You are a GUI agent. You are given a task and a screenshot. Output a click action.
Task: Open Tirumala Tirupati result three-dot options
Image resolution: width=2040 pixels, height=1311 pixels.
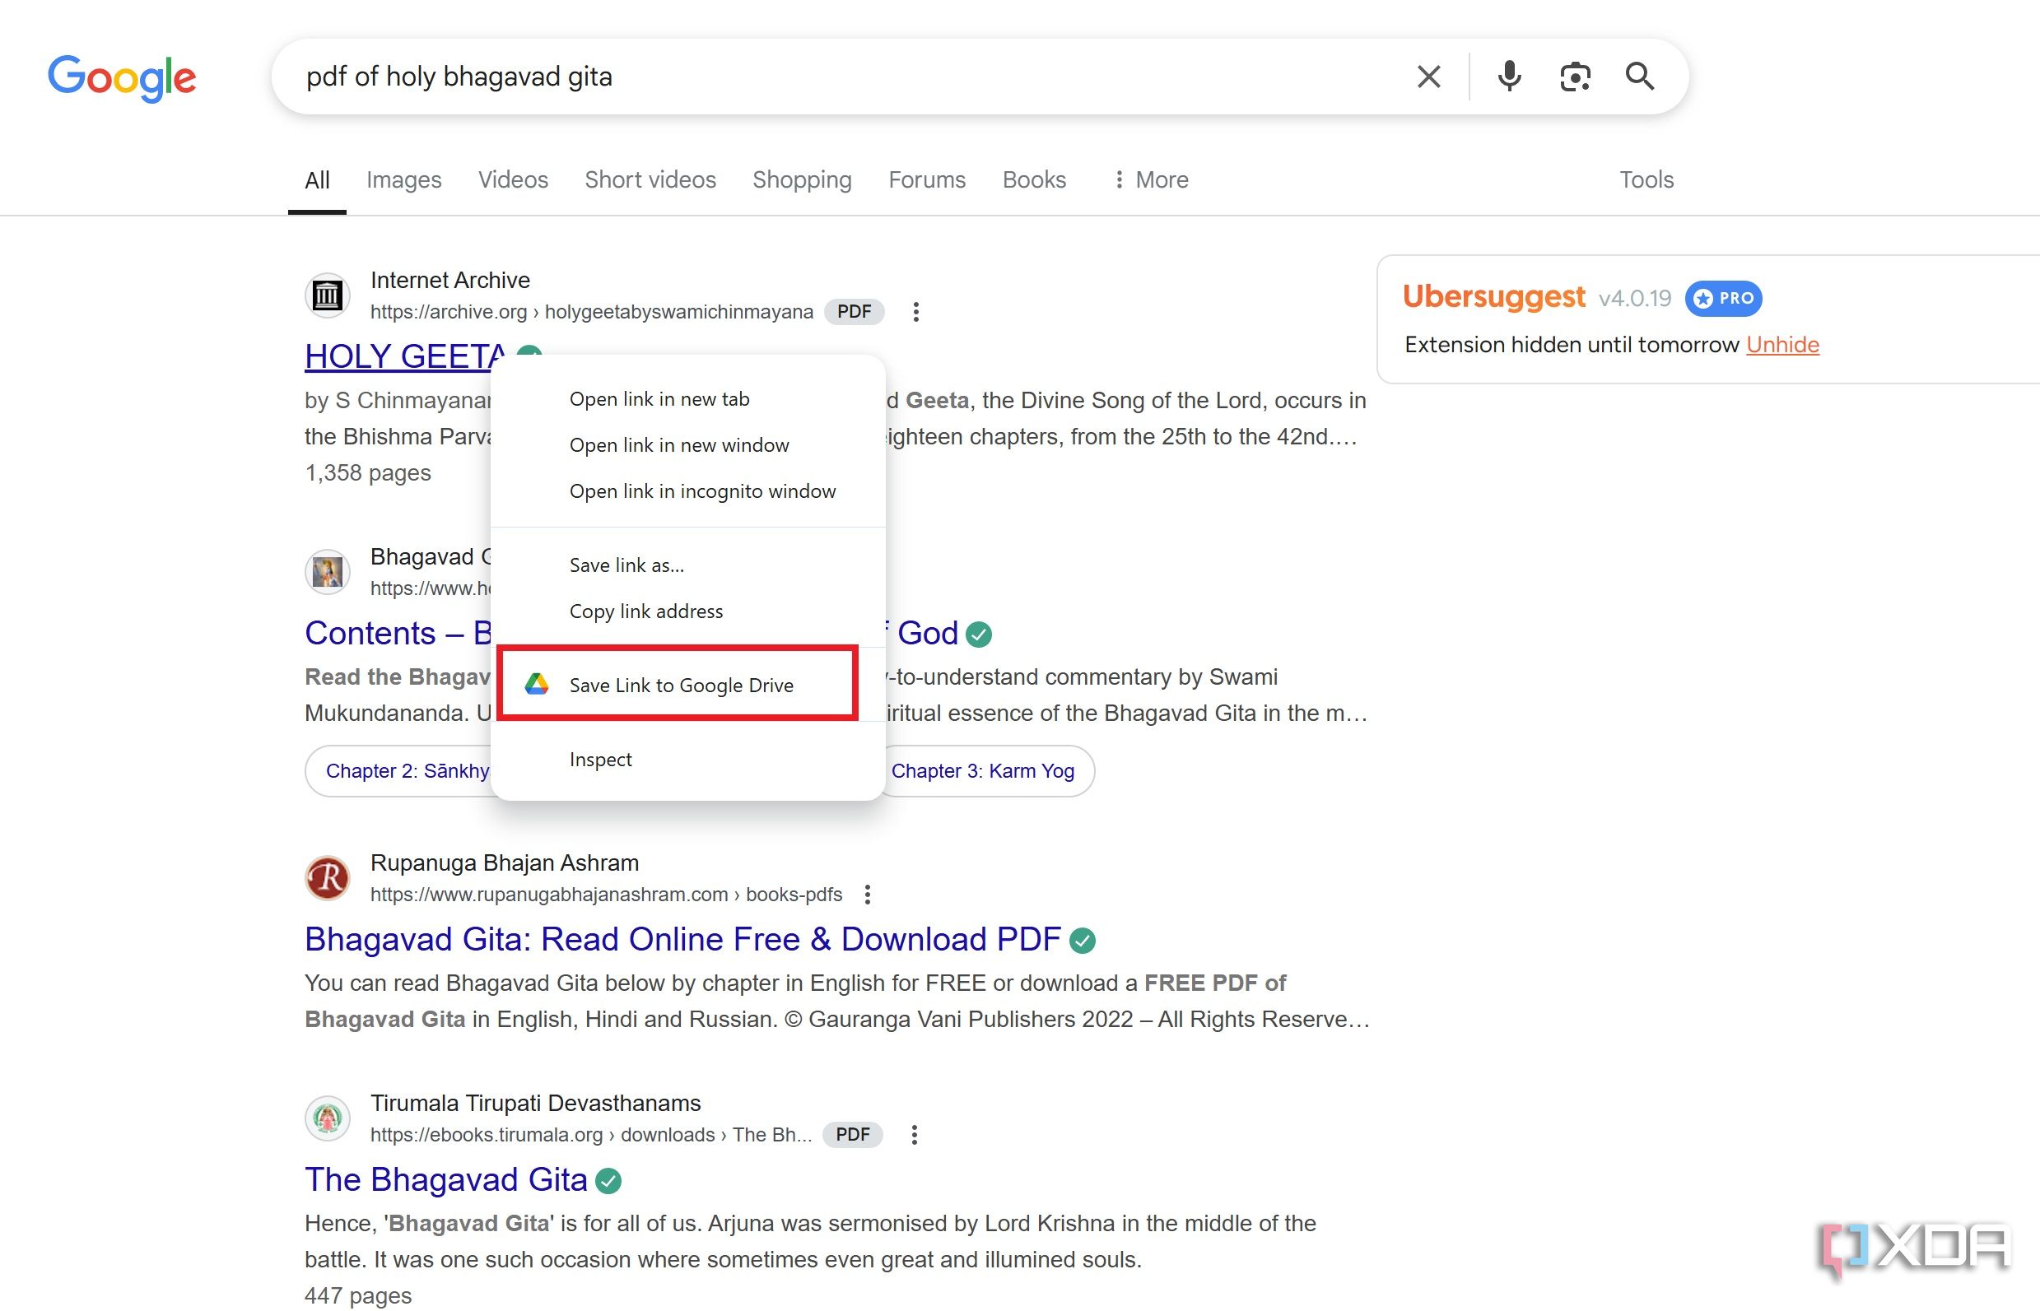914,1134
